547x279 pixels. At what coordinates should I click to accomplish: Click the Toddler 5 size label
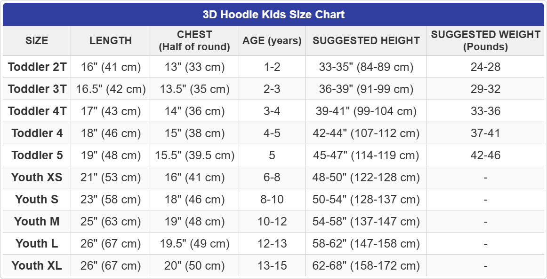tap(37, 155)
